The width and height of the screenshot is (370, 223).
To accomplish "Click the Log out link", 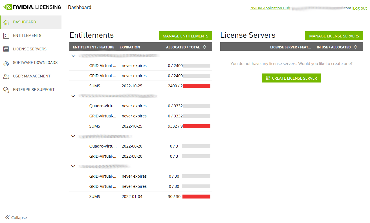I will (x=360, y=8).
